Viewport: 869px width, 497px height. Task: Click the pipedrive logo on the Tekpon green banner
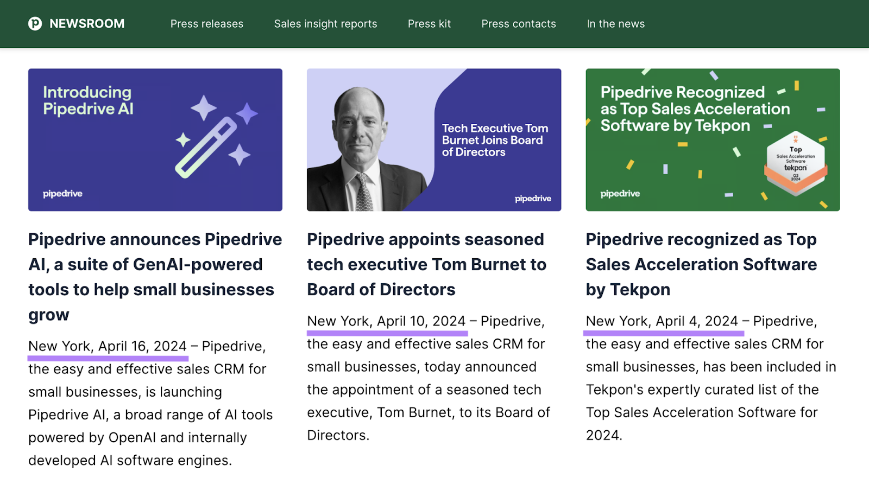pyautogui.click(x=619, y=193)
